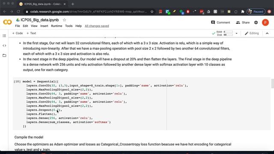Open the View menu
This screenshot has width=274, height=154.
(34, 26)
